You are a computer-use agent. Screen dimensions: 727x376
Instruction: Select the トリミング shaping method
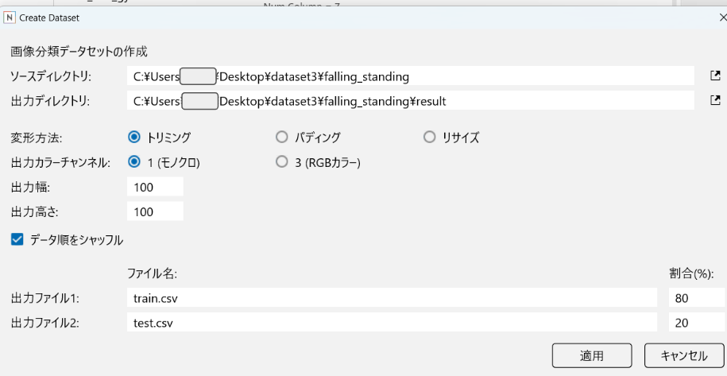tap(133, 138)
